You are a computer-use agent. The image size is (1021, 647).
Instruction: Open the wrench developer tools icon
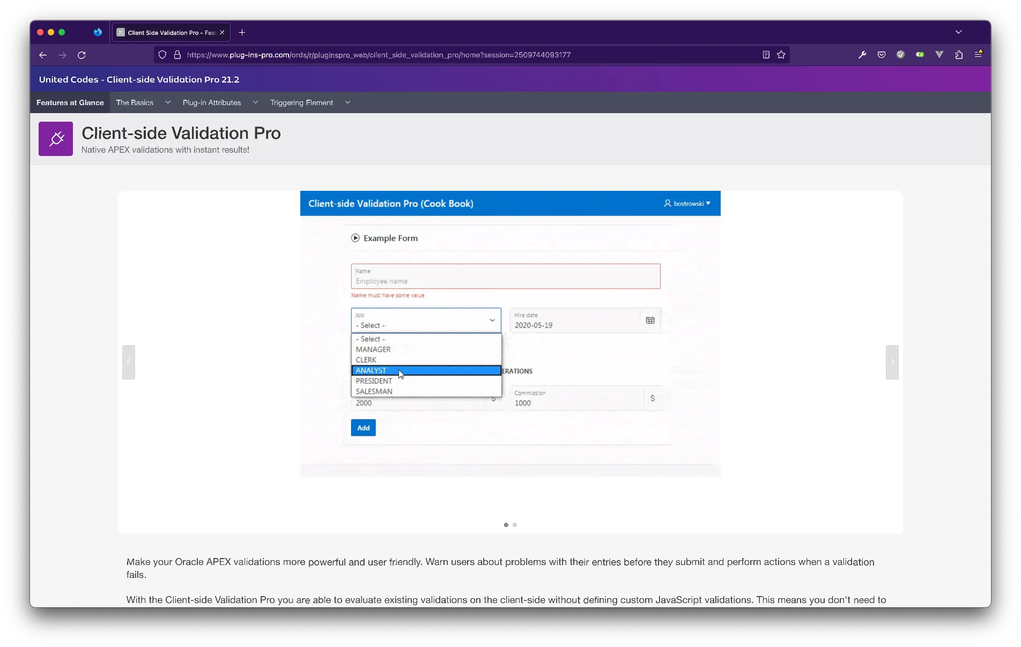coord(862,55)
